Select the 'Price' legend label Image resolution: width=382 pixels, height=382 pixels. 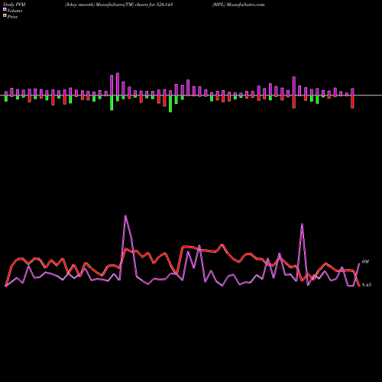click(12, 17)
